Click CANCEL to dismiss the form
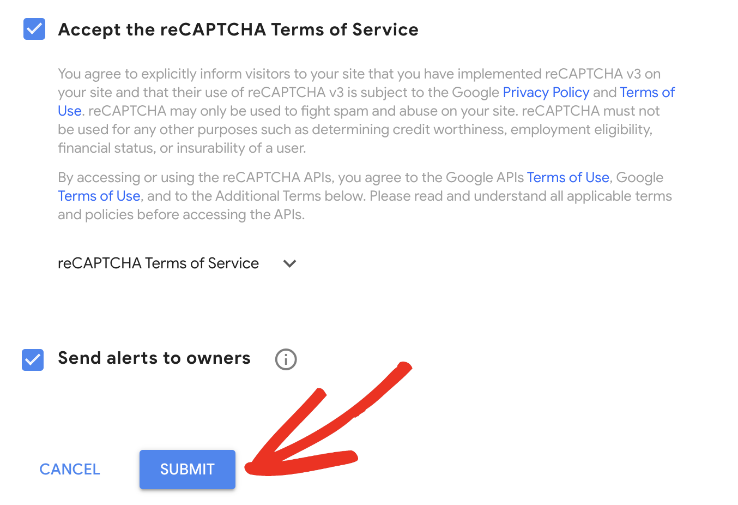Screen dimensions: 738x505 (x=69, y=469)
